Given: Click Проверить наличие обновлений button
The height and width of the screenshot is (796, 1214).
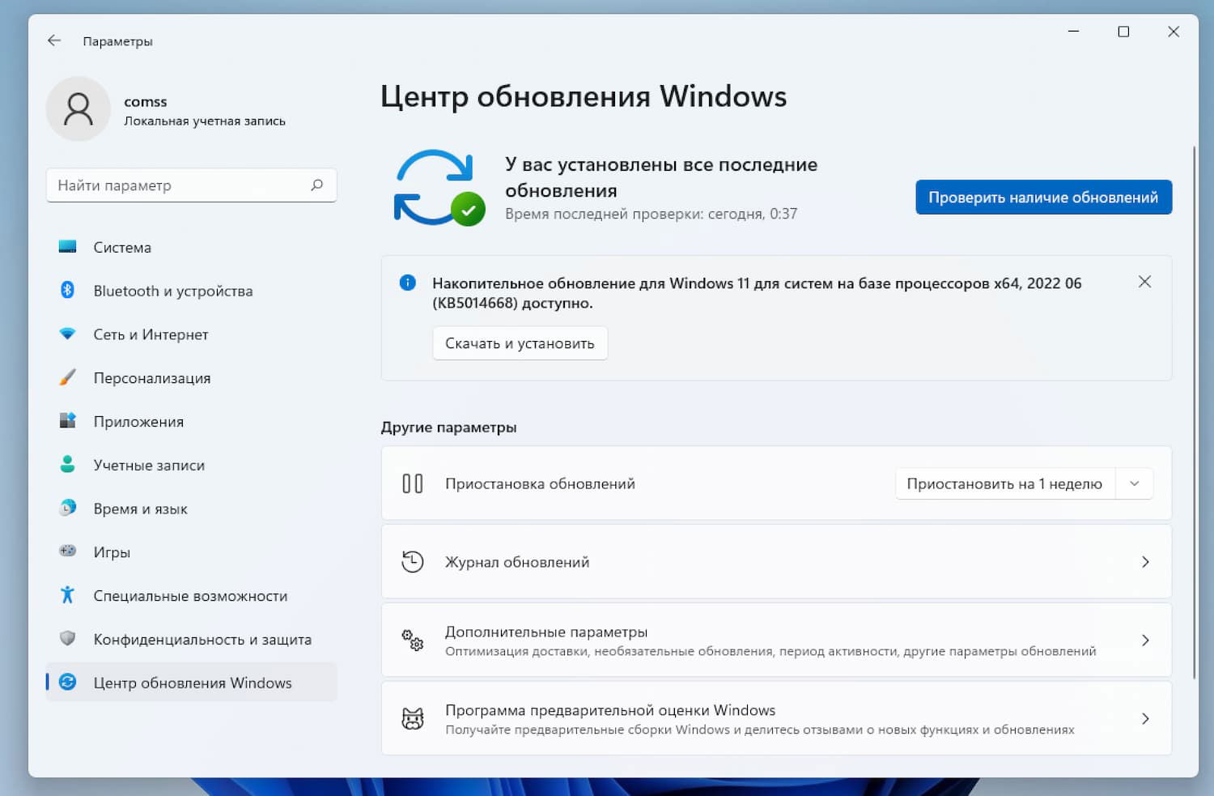Looking at the screenshot, I should click(x=1044, y=197).
